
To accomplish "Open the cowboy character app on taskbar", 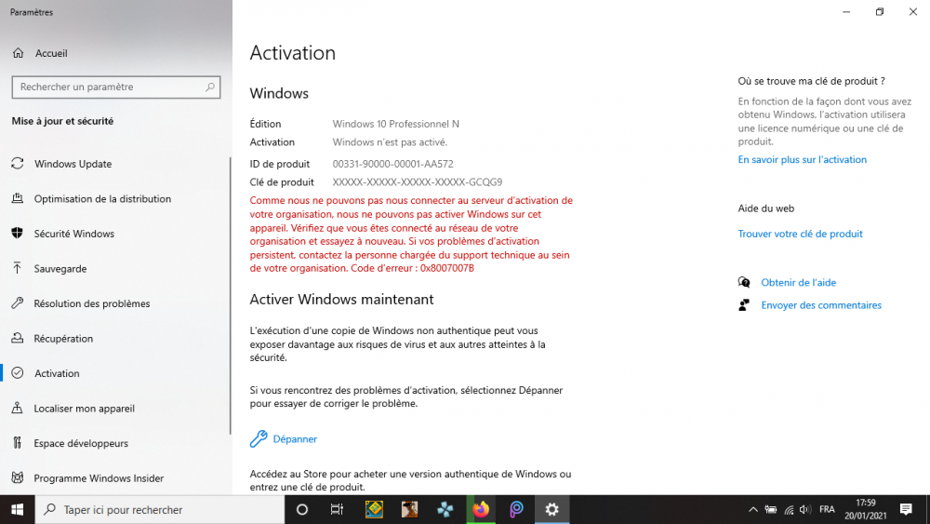I will point(409,510).
